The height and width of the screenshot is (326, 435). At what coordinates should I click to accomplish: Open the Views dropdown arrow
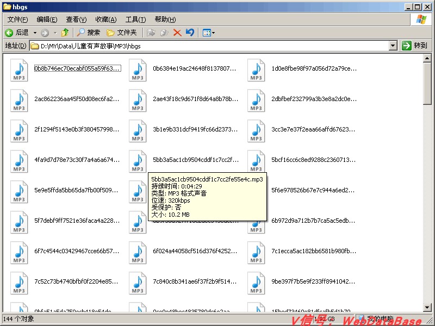(213, 33)
